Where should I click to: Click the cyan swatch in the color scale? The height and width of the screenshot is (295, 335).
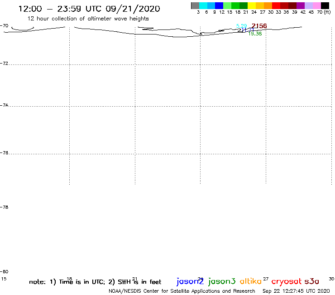203,5
